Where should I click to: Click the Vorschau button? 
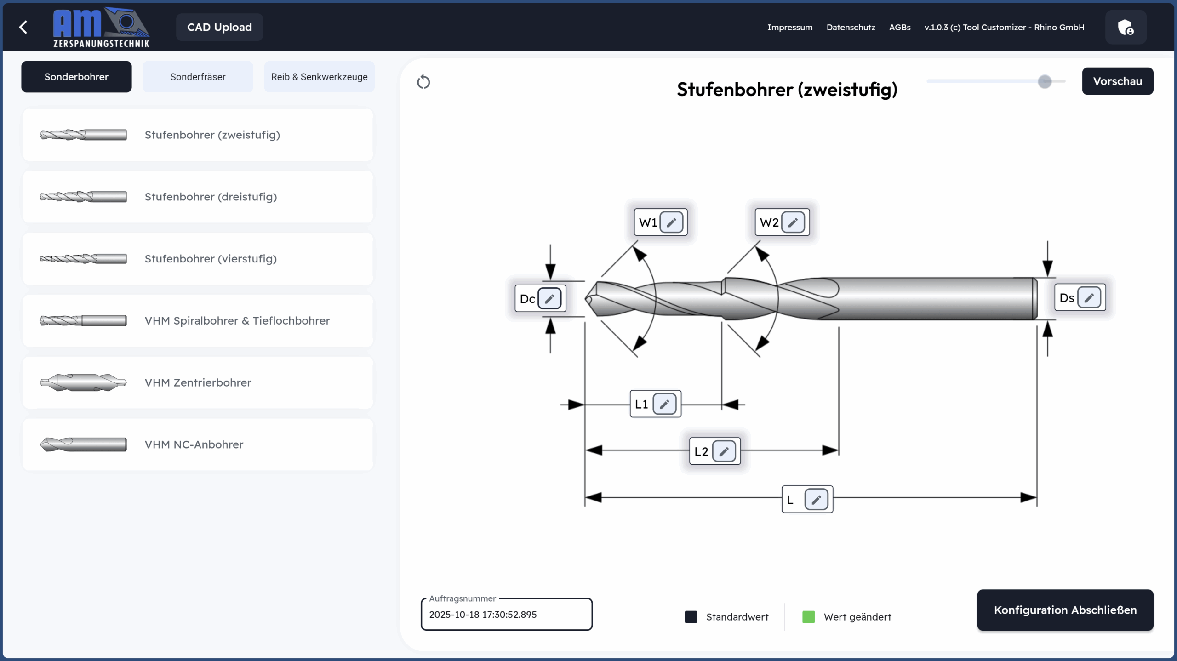point(1117,81)
